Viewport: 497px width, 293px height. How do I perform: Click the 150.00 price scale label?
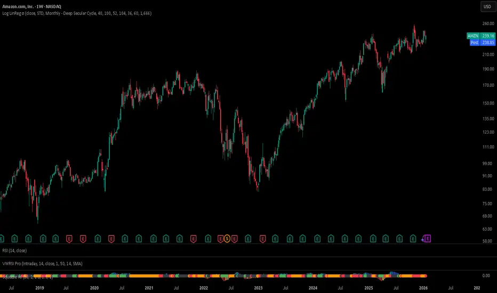coord(488,103)
